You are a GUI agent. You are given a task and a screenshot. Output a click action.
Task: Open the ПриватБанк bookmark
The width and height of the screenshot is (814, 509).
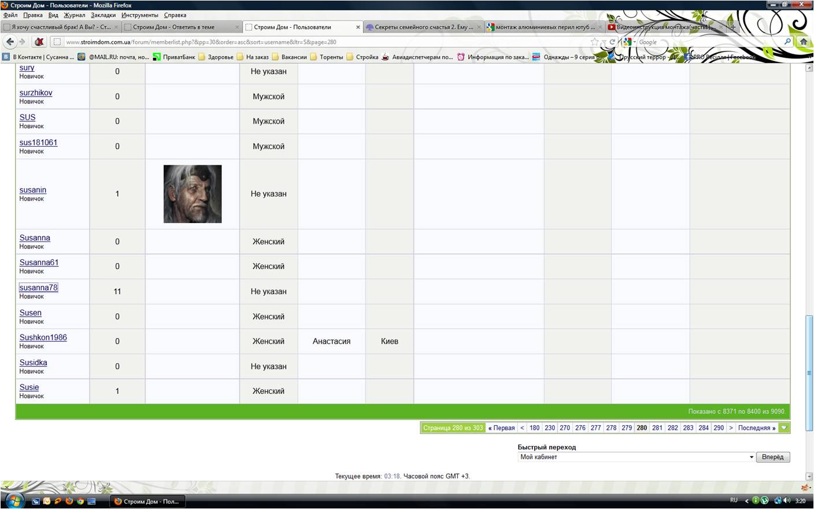point(174,57)
